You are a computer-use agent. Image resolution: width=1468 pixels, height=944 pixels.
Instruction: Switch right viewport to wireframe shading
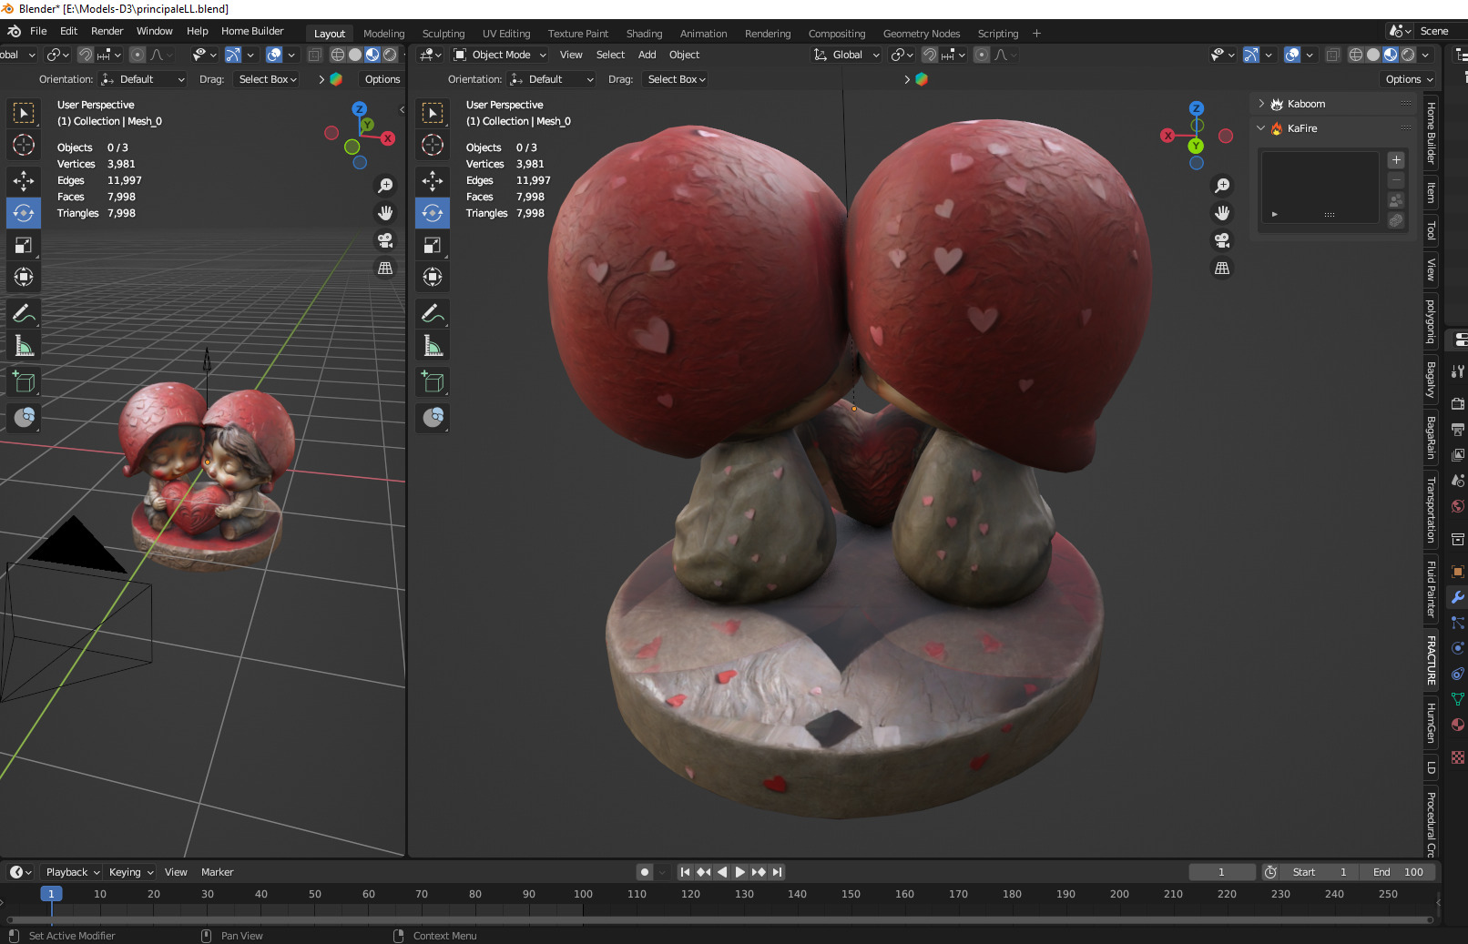(x=1356, y=55)
